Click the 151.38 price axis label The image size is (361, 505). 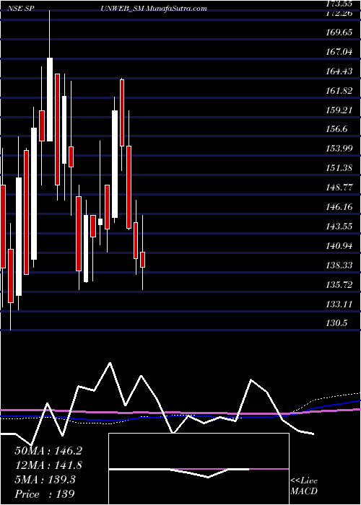click(339, 168)
